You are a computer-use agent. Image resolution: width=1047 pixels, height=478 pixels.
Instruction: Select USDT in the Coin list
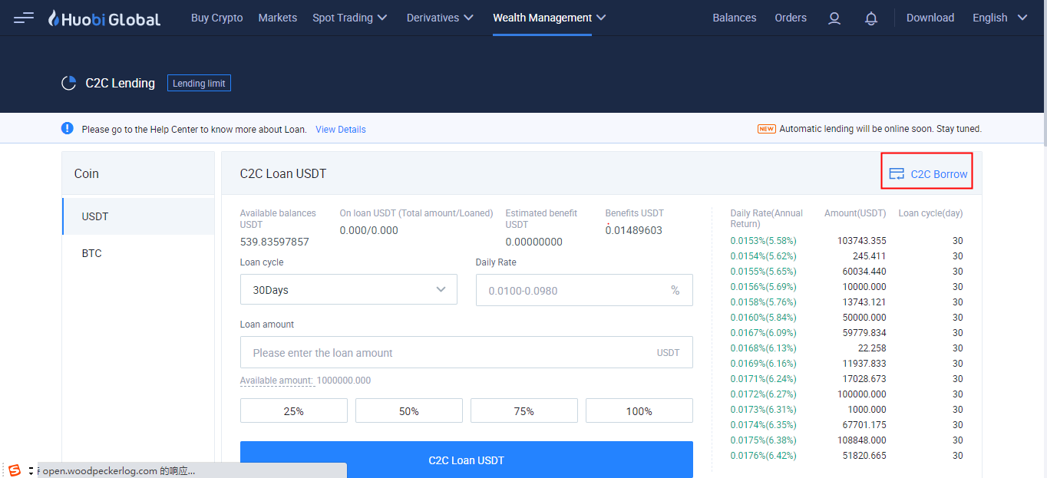(x=138, y=216)
